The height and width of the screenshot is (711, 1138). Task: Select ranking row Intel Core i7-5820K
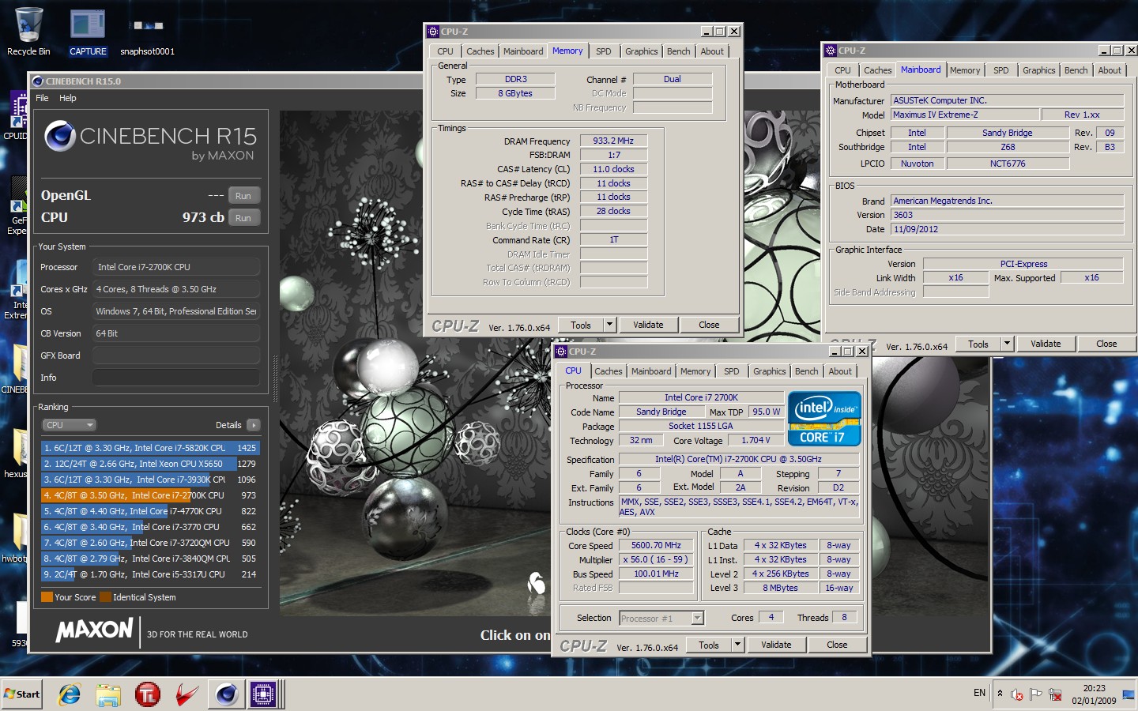pos(150,448)
